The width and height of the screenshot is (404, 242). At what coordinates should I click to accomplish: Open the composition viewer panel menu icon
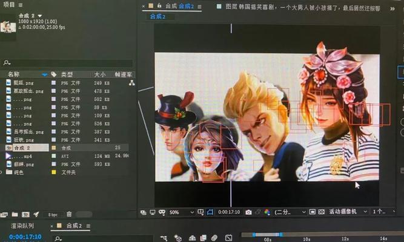point(199,7)
